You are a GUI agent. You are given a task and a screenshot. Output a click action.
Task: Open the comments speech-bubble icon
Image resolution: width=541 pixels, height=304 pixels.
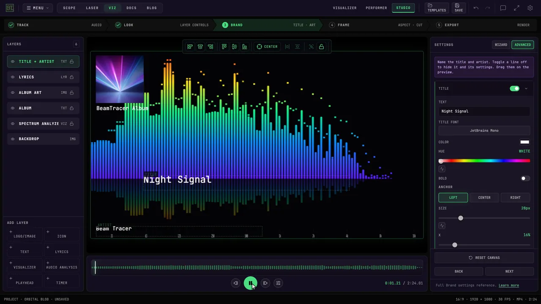(x=503, y=8)
